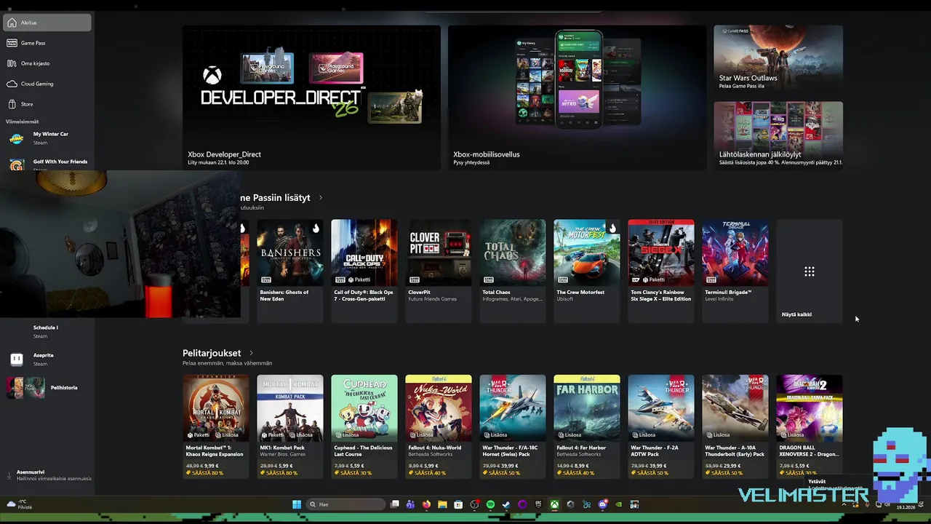This screenshot has height=524, width=931.
Task: Click the taskbar Hae search box
Action: point(346,504)
